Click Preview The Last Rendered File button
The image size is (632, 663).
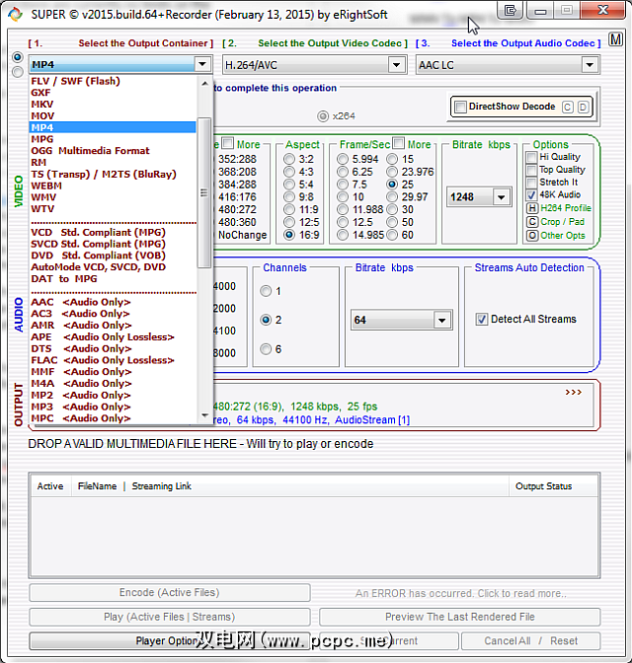pyautogui.click(x=459, y=617)
